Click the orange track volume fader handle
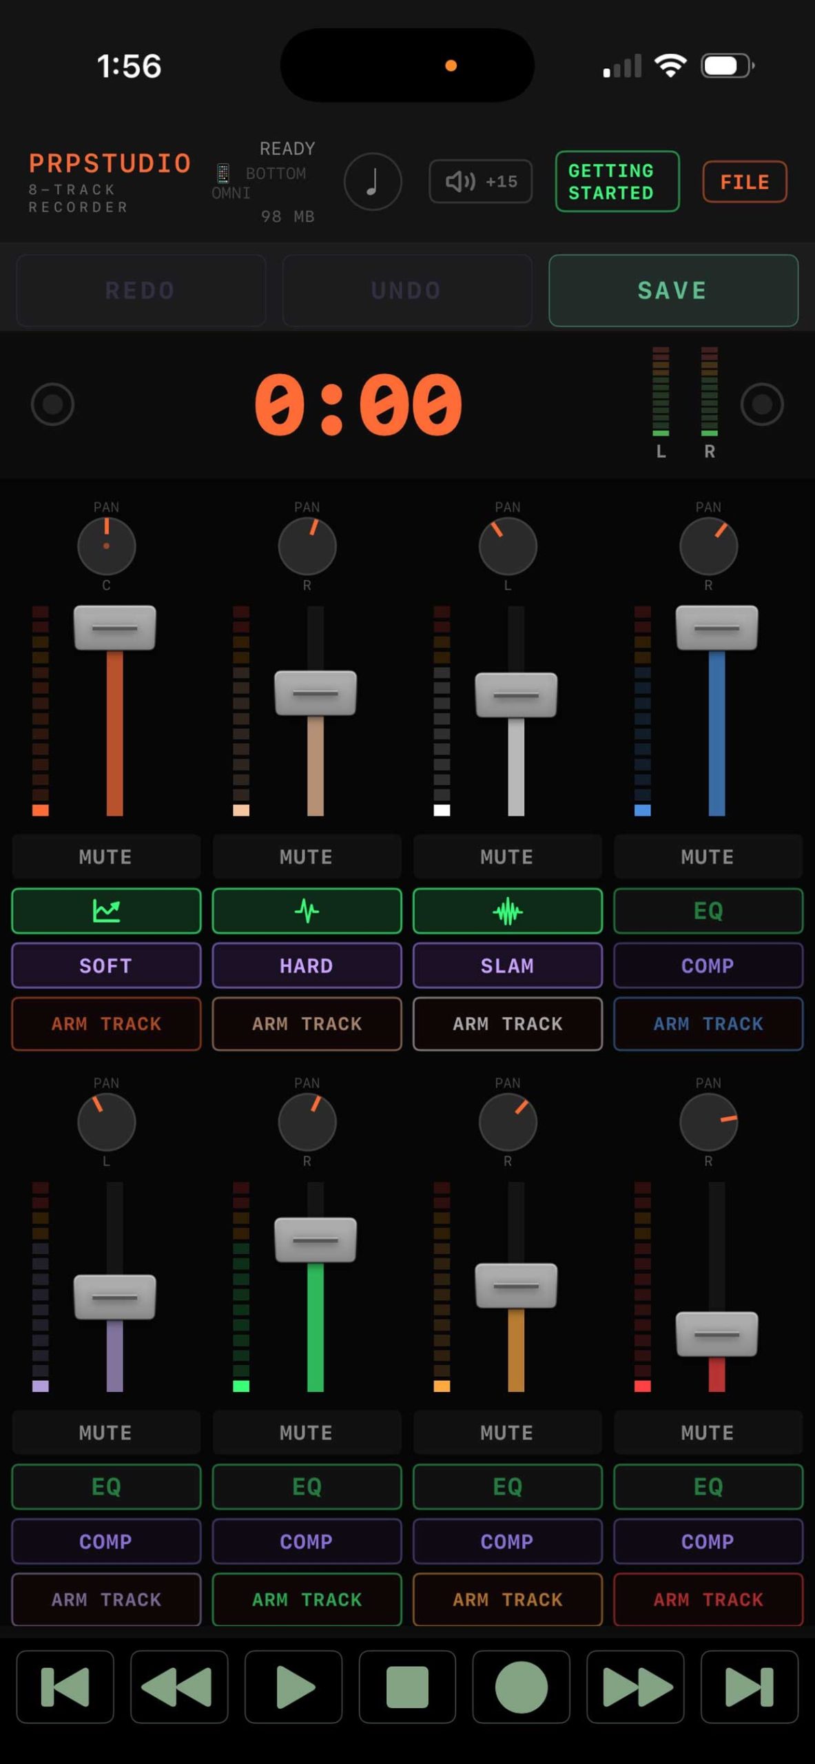 click(x=114, y=628)
